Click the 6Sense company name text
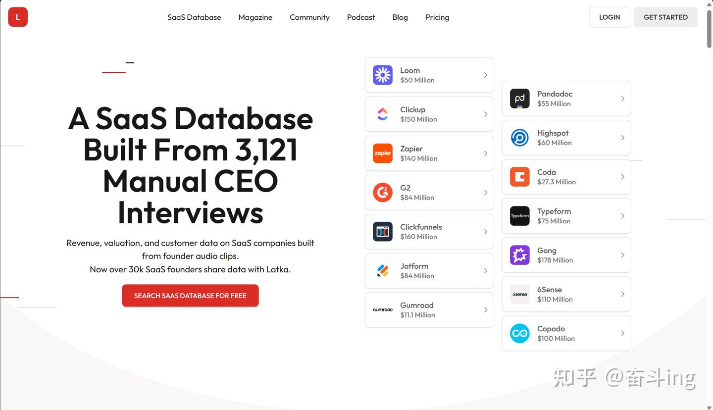The image size is (713, 410). [x=550, y=290]
